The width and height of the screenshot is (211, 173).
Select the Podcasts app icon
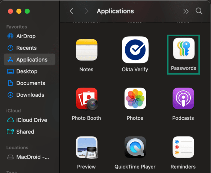coord(183,98)
